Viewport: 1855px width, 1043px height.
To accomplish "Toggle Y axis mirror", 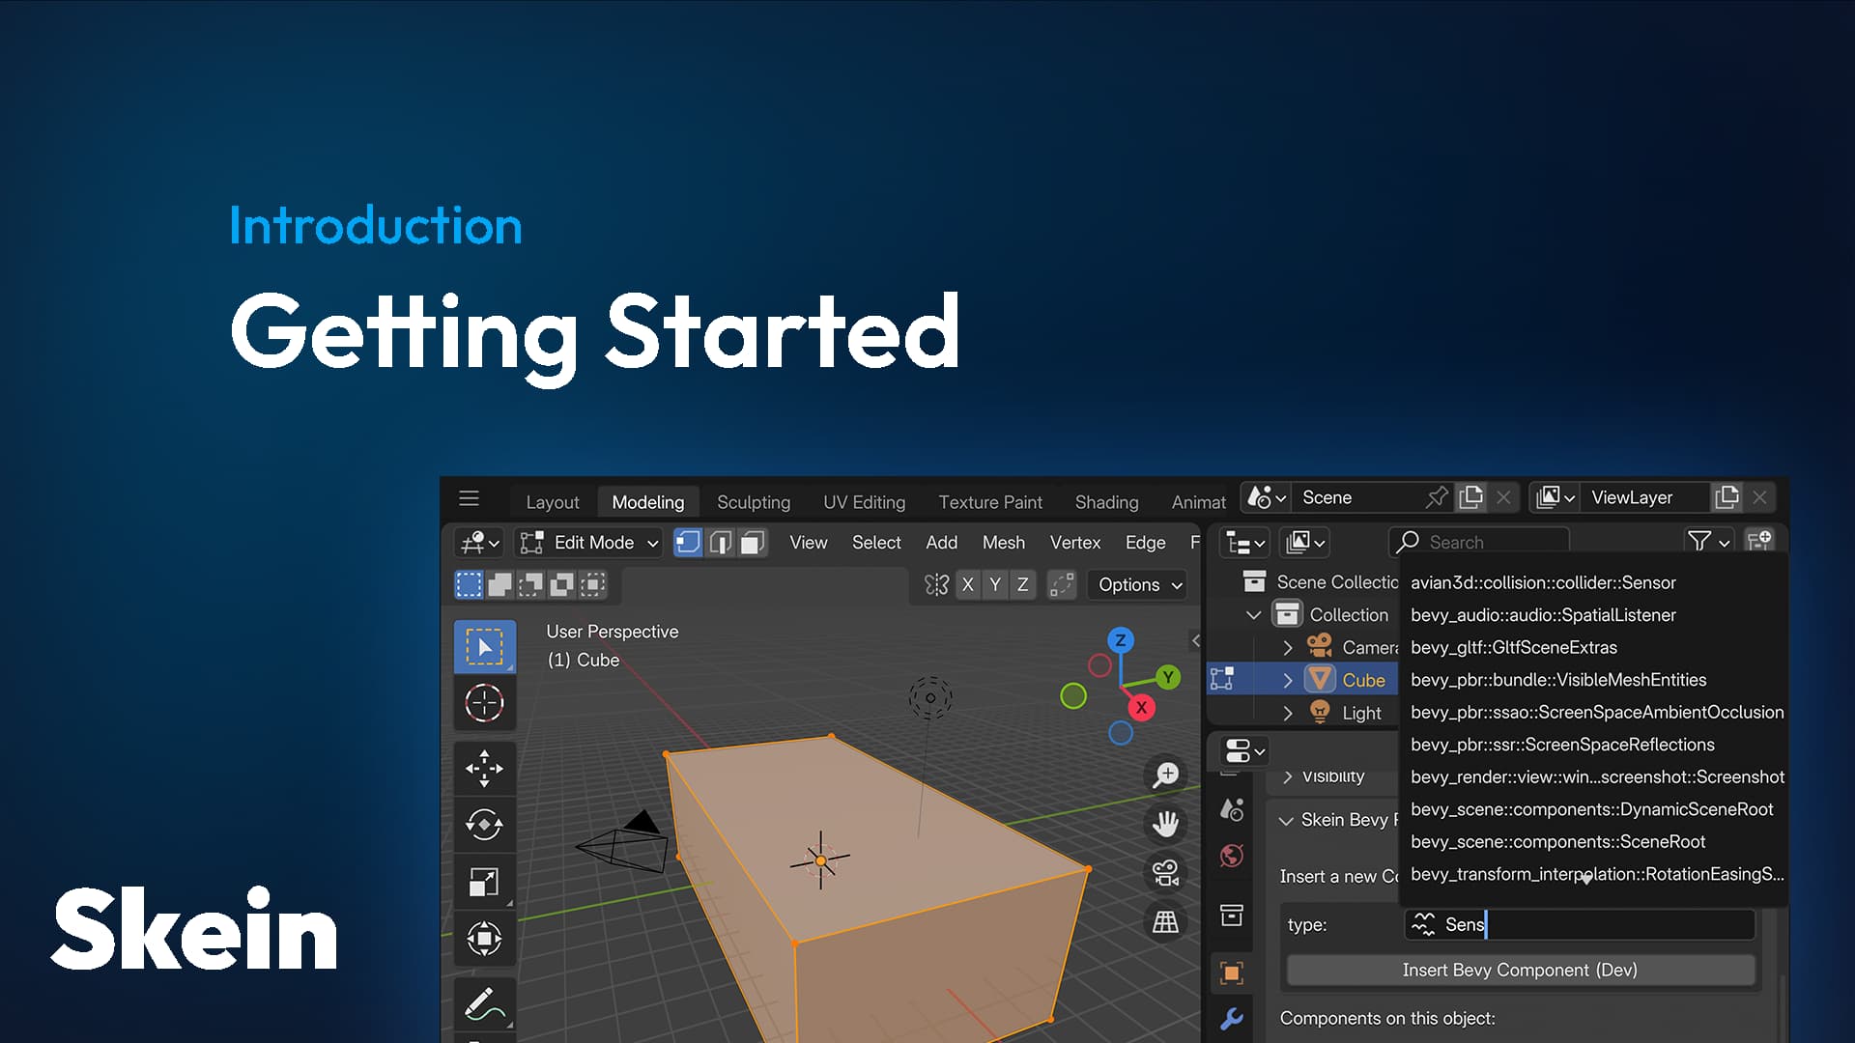I will click(995, 584).
